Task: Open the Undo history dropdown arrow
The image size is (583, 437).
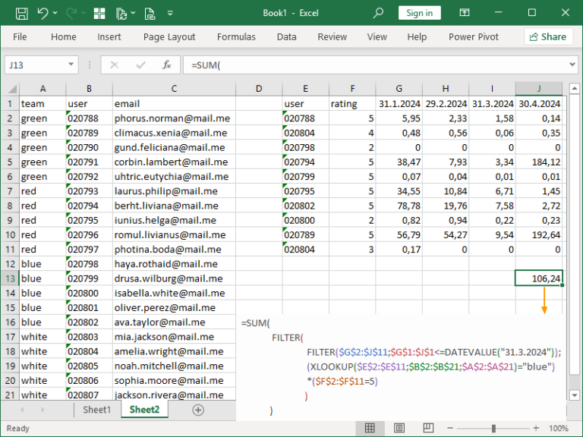Action: pos(55,14)
